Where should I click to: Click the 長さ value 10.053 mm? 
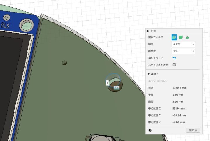pyautogui.click(x=179, y=88)
